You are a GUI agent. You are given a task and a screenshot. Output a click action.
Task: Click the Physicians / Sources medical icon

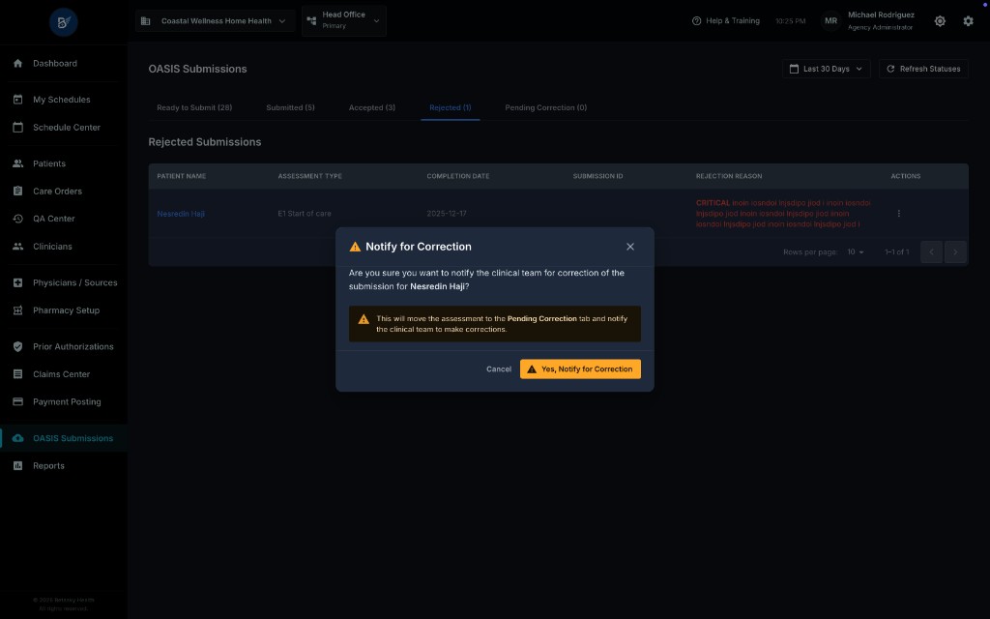(17, 282)
